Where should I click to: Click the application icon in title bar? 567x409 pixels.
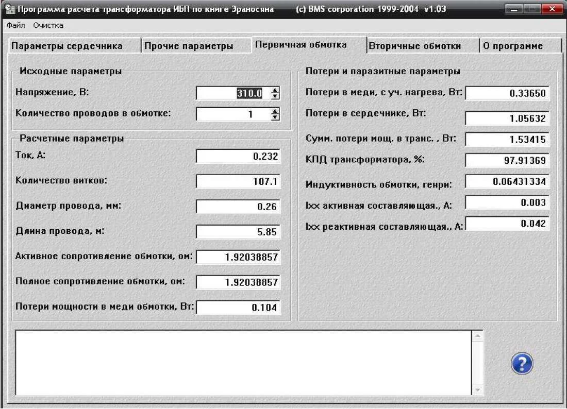click(10, 8)
